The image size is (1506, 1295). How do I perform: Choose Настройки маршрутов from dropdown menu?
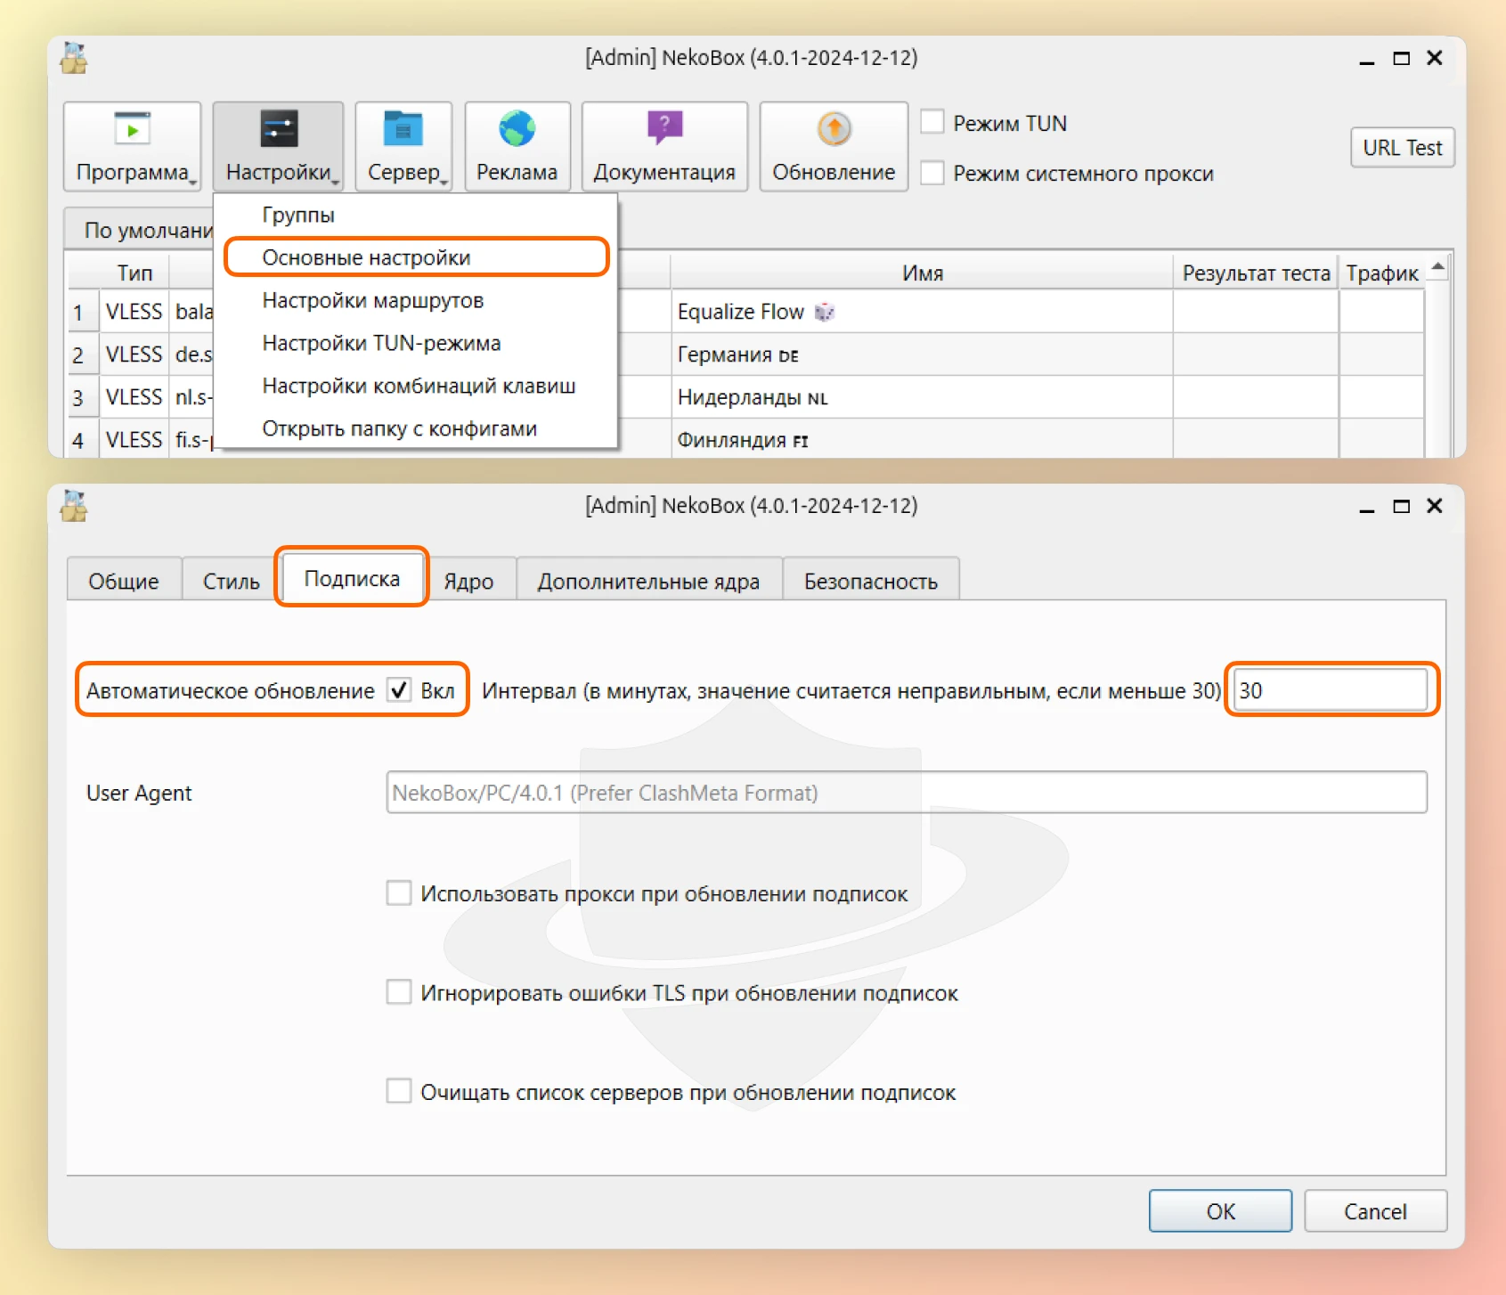tap(372, 300)
